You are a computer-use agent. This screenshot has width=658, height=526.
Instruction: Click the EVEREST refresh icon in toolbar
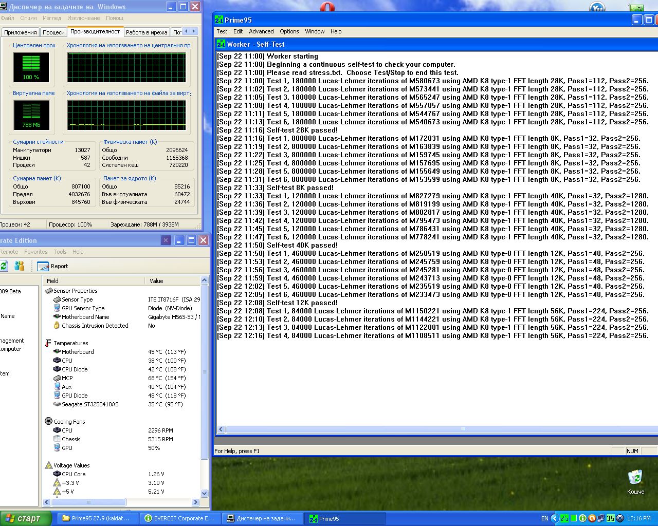click(x=4, y=266)
